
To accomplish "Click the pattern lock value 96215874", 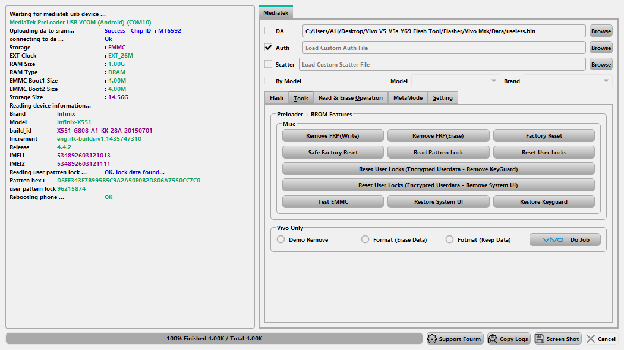I will pos(71,189).
